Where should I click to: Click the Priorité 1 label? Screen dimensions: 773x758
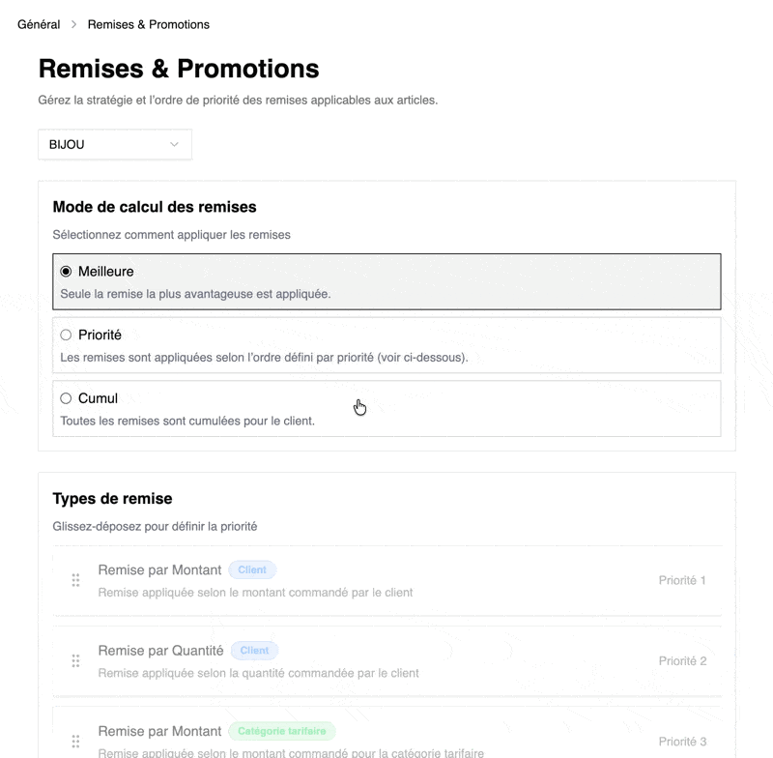tap(682, 580)
